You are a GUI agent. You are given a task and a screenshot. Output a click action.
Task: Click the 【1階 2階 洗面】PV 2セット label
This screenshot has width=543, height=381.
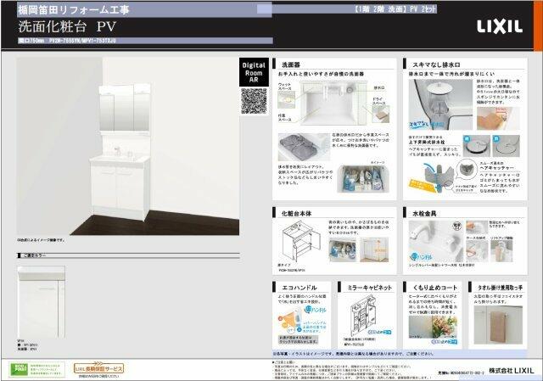tap(395, 9)
